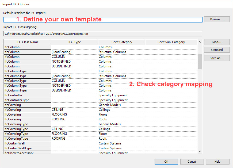Cancel the IFC import options
Screen dimensions: 233x168
pyautogui.click(x=192, y=162)
